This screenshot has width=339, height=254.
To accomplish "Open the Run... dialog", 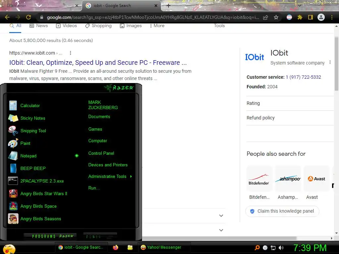I will [94, 188].
